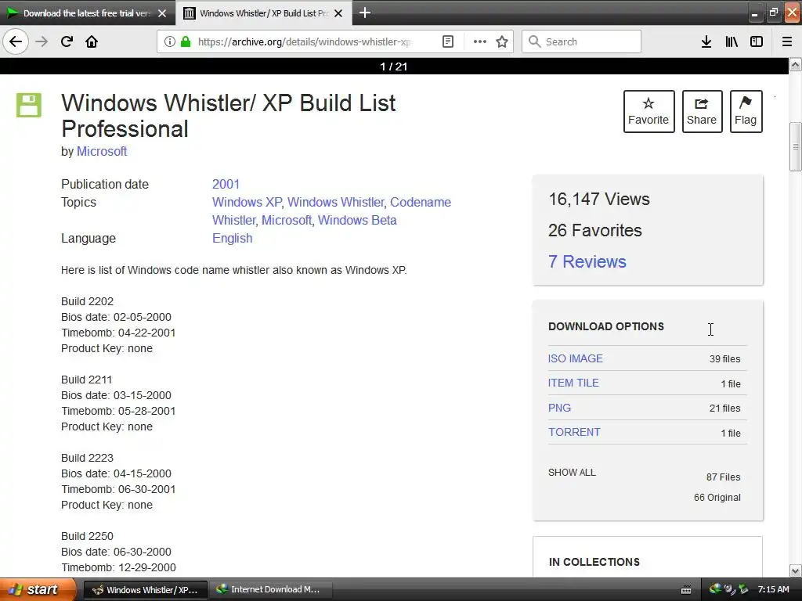
Task: Download the TORRENT file
Action: click(574, 432)
